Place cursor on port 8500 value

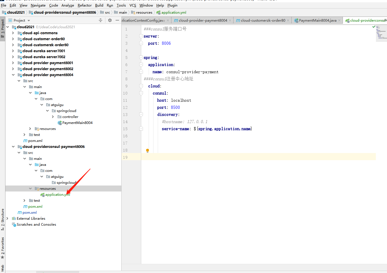pos(175,107)
